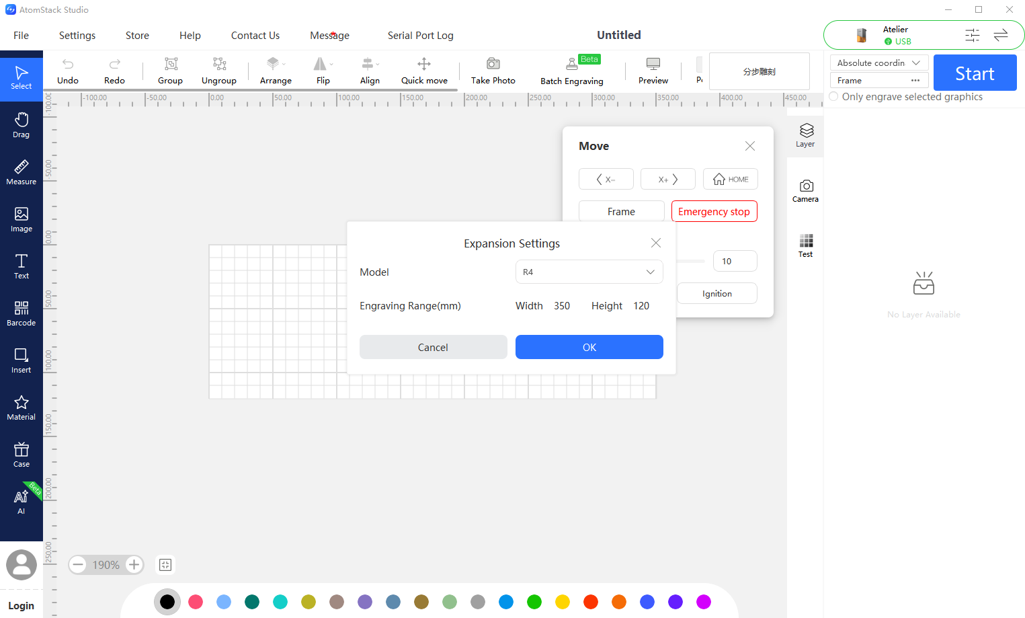Image resolution: width=1025 pixels, height=618 pixels.
Task: Open the Measure ruler tool
Action: pos(22,172)
